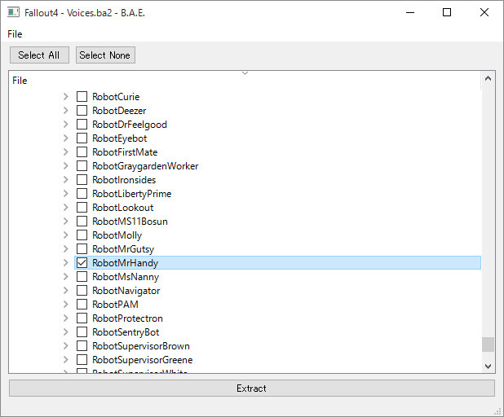
Task: Check the RobotEyebot checkbox
Action: coord(82,138)
